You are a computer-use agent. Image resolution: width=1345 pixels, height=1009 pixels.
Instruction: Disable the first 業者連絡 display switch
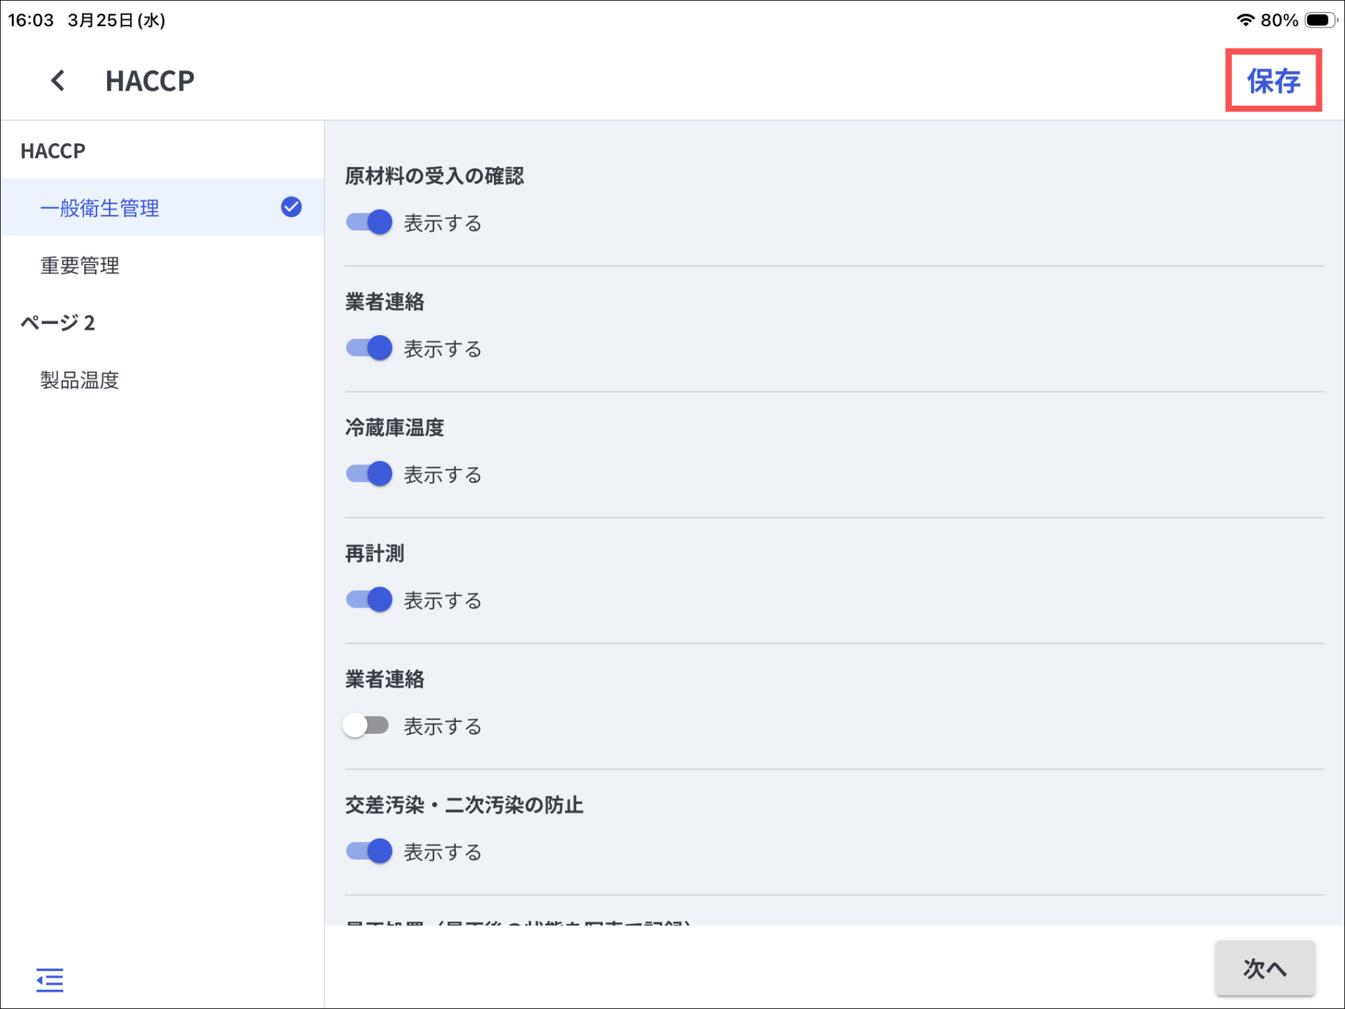(x=369, y=348)
